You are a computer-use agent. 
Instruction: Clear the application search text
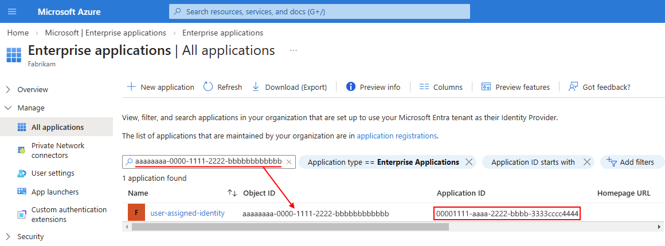(x=289, y=162)
